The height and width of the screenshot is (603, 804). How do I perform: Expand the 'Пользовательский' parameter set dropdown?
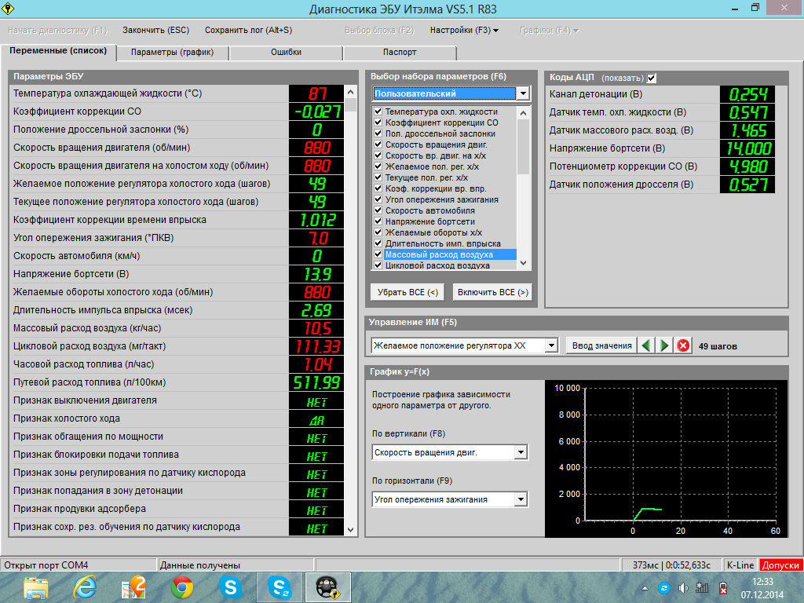[524, 93]
